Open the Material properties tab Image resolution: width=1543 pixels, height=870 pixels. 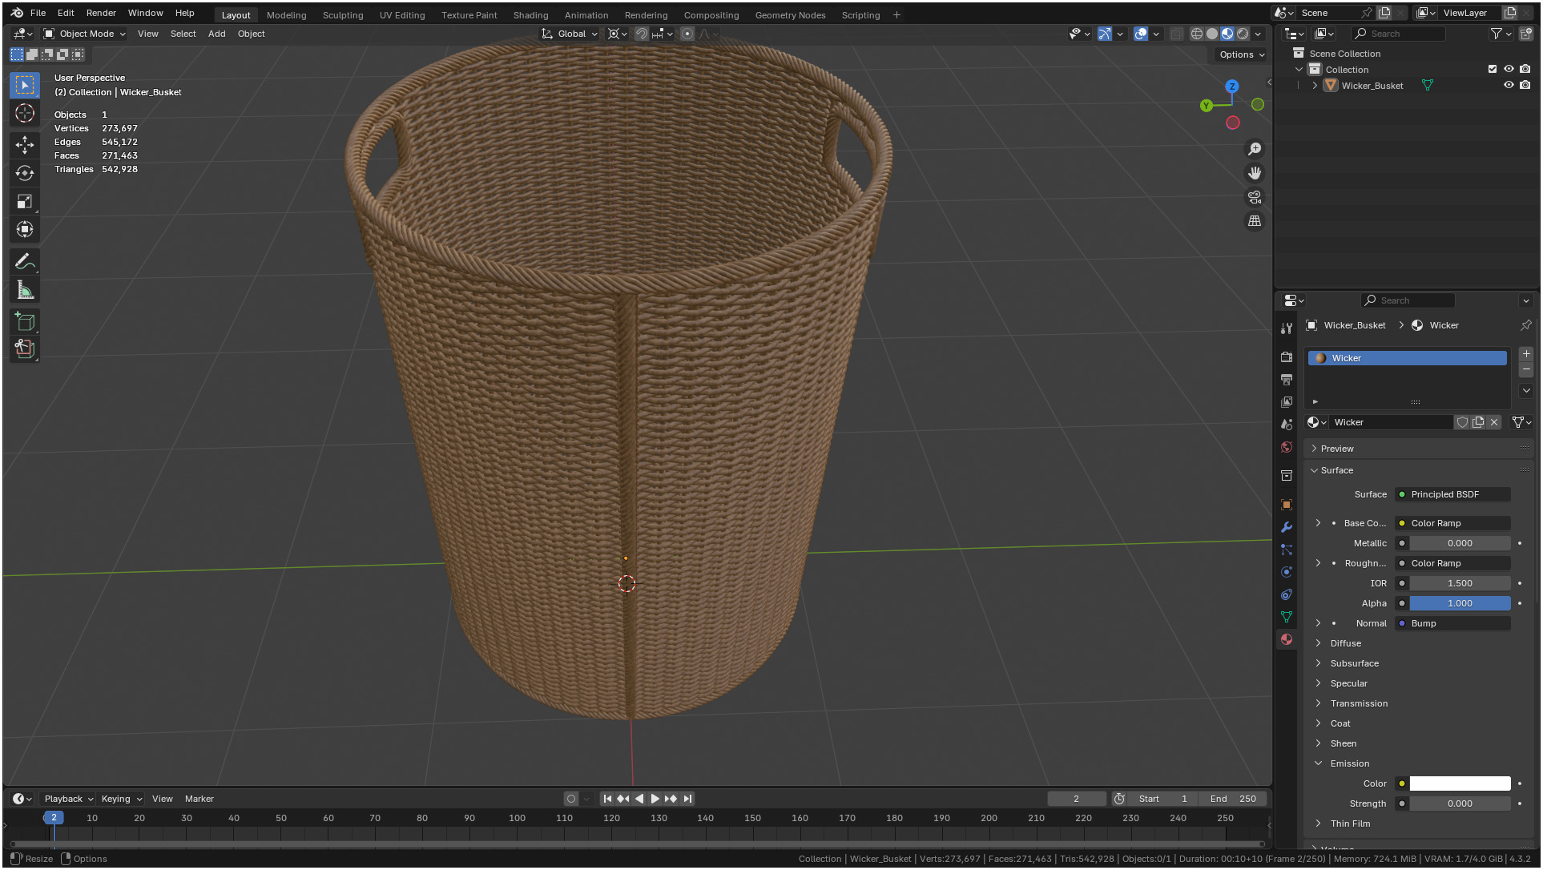[x=1287, y=639]
